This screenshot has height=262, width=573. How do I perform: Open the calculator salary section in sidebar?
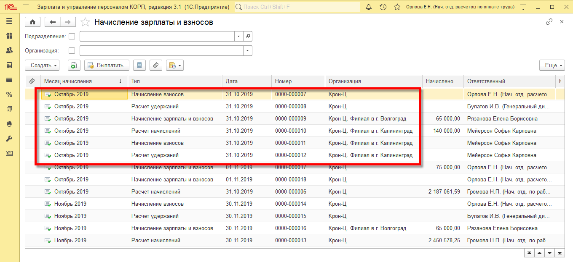point(9,65)
